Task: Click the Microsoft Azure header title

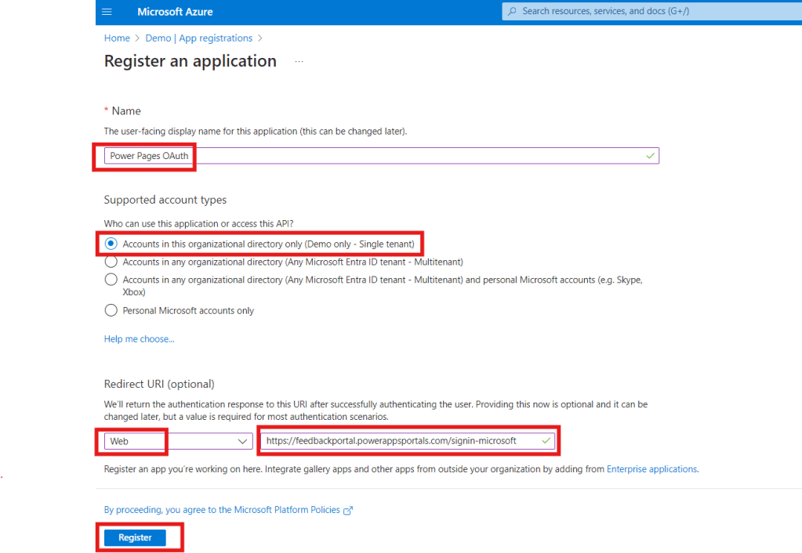Action: point(175,12)
